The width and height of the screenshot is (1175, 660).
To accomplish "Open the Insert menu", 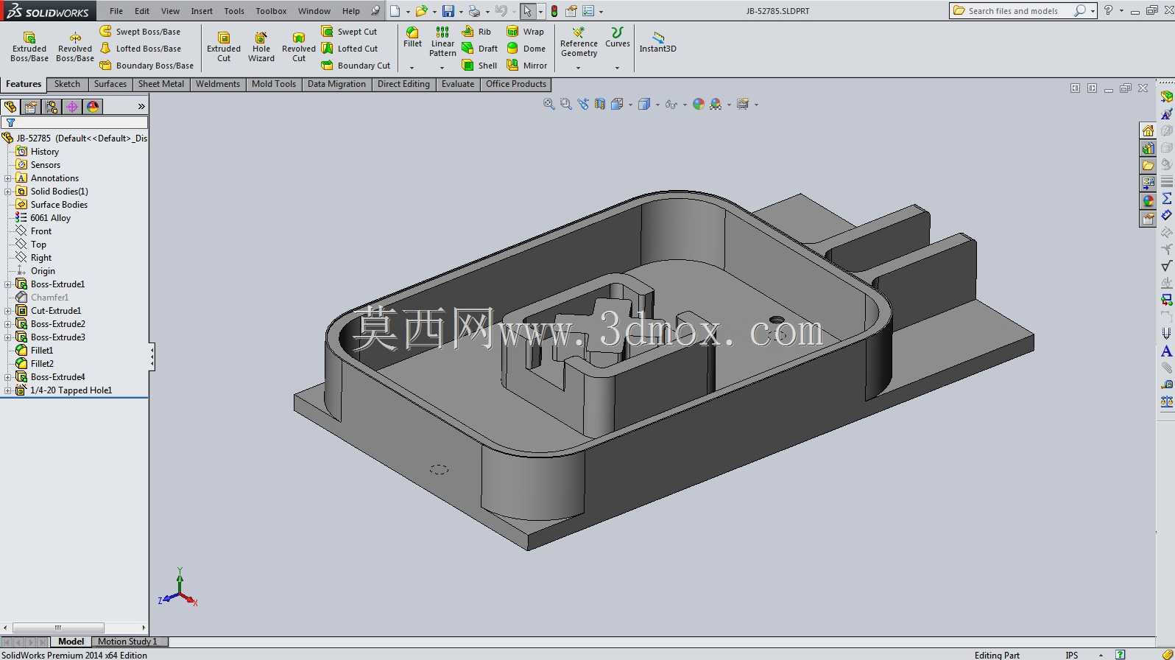I will pos(202,11).
